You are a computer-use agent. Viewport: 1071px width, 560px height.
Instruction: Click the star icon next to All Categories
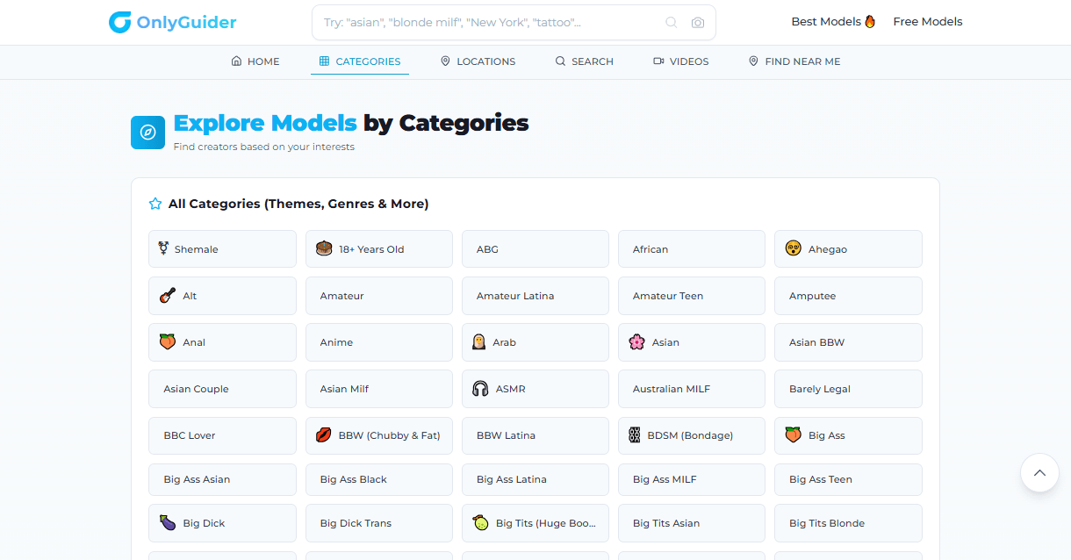pyautogui.click(x=155, y=204)
